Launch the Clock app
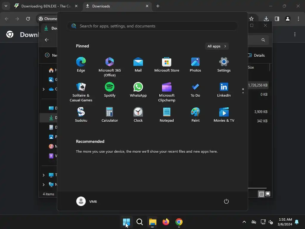This screenshot has width=305, height=229. [138, 115]
